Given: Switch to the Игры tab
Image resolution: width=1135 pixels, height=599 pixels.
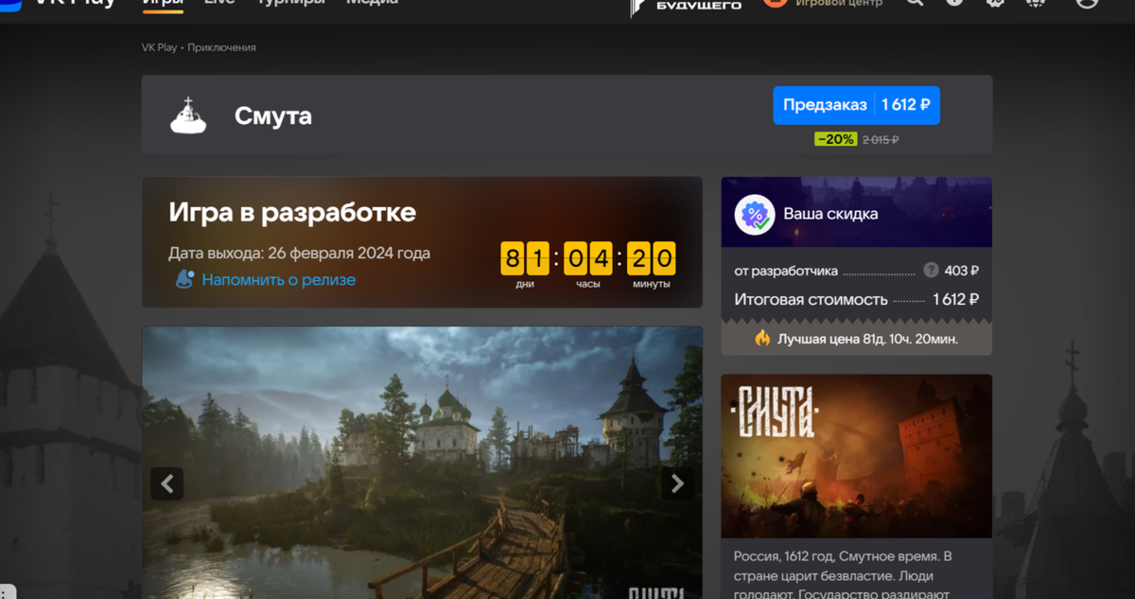Looking at the screenshot, I should [163, 3].
